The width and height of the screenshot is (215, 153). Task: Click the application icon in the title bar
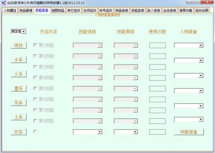[4, 3]
